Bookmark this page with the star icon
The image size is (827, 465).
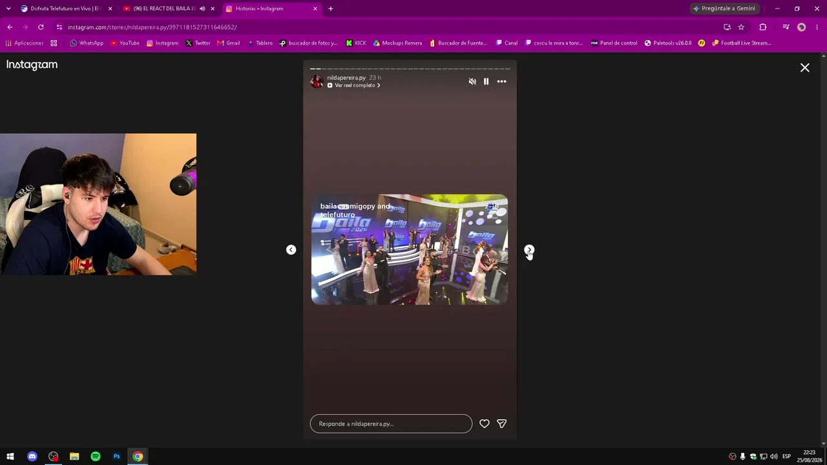click(x=741, y=27)
